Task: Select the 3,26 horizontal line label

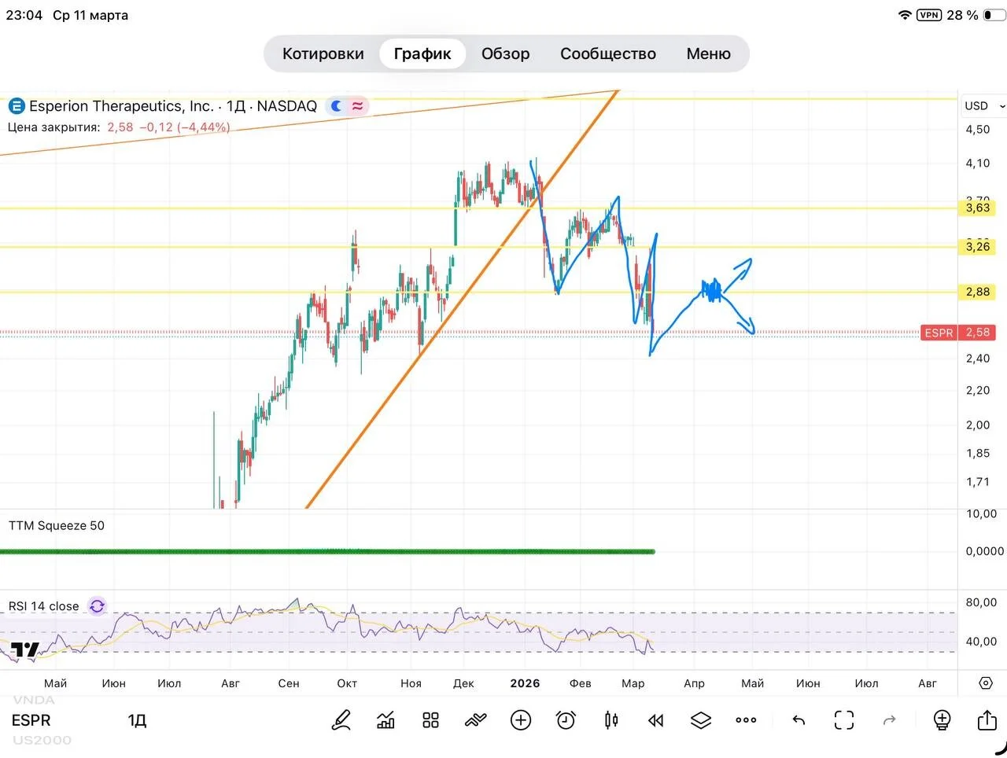Action: coord(978,247)
